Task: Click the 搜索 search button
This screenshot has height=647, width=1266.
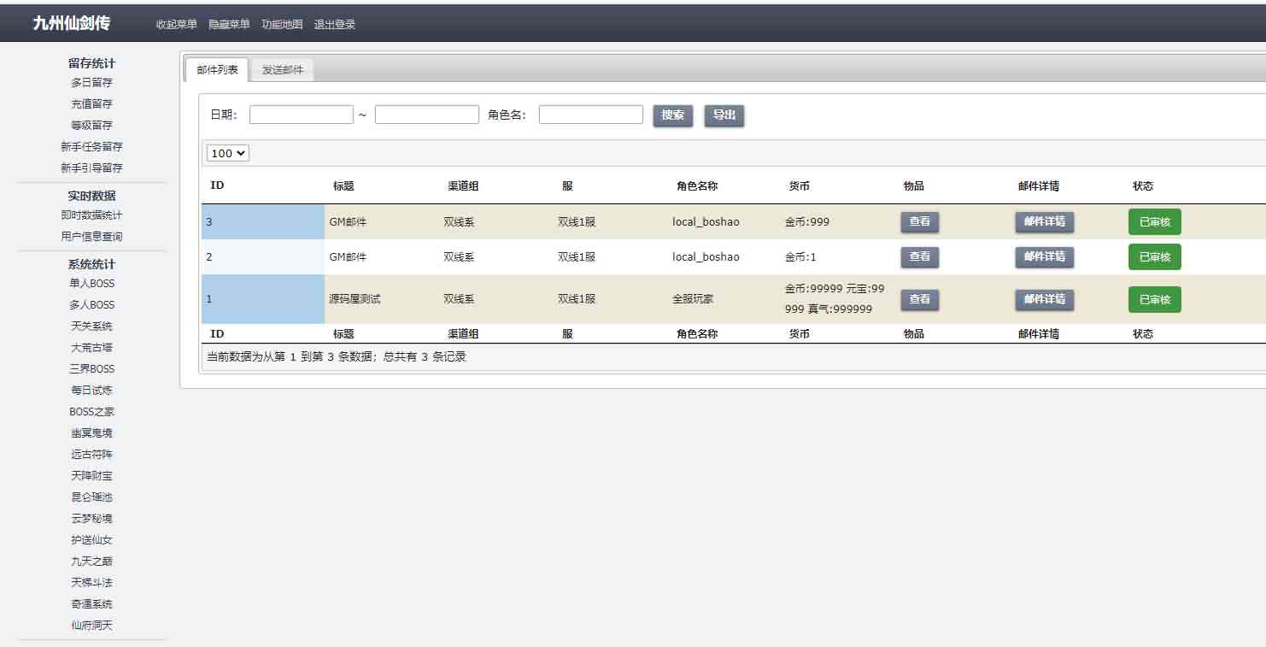Action: 672,115
